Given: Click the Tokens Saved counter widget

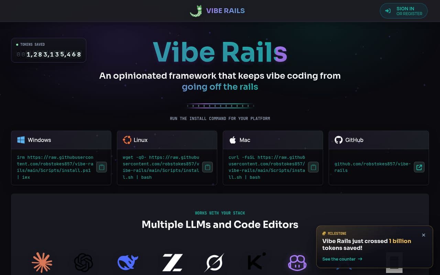Looking at the screenshot, I should 48,50.
